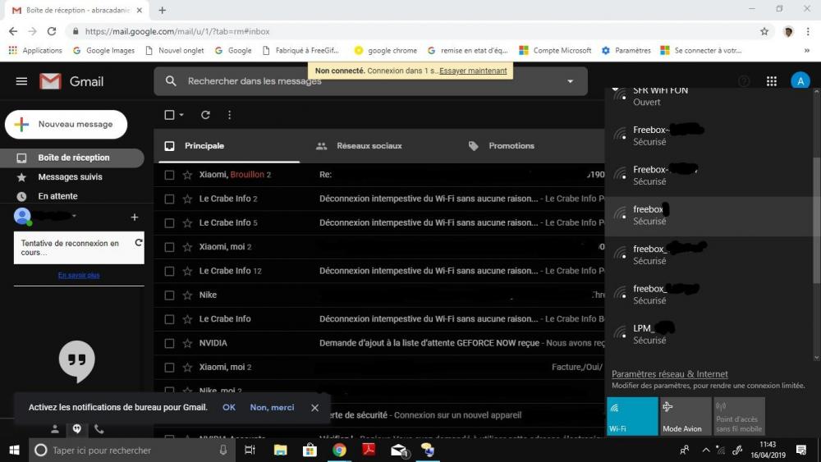
Task: Open the three-dot more options menu
Action: tap(229, 115)
